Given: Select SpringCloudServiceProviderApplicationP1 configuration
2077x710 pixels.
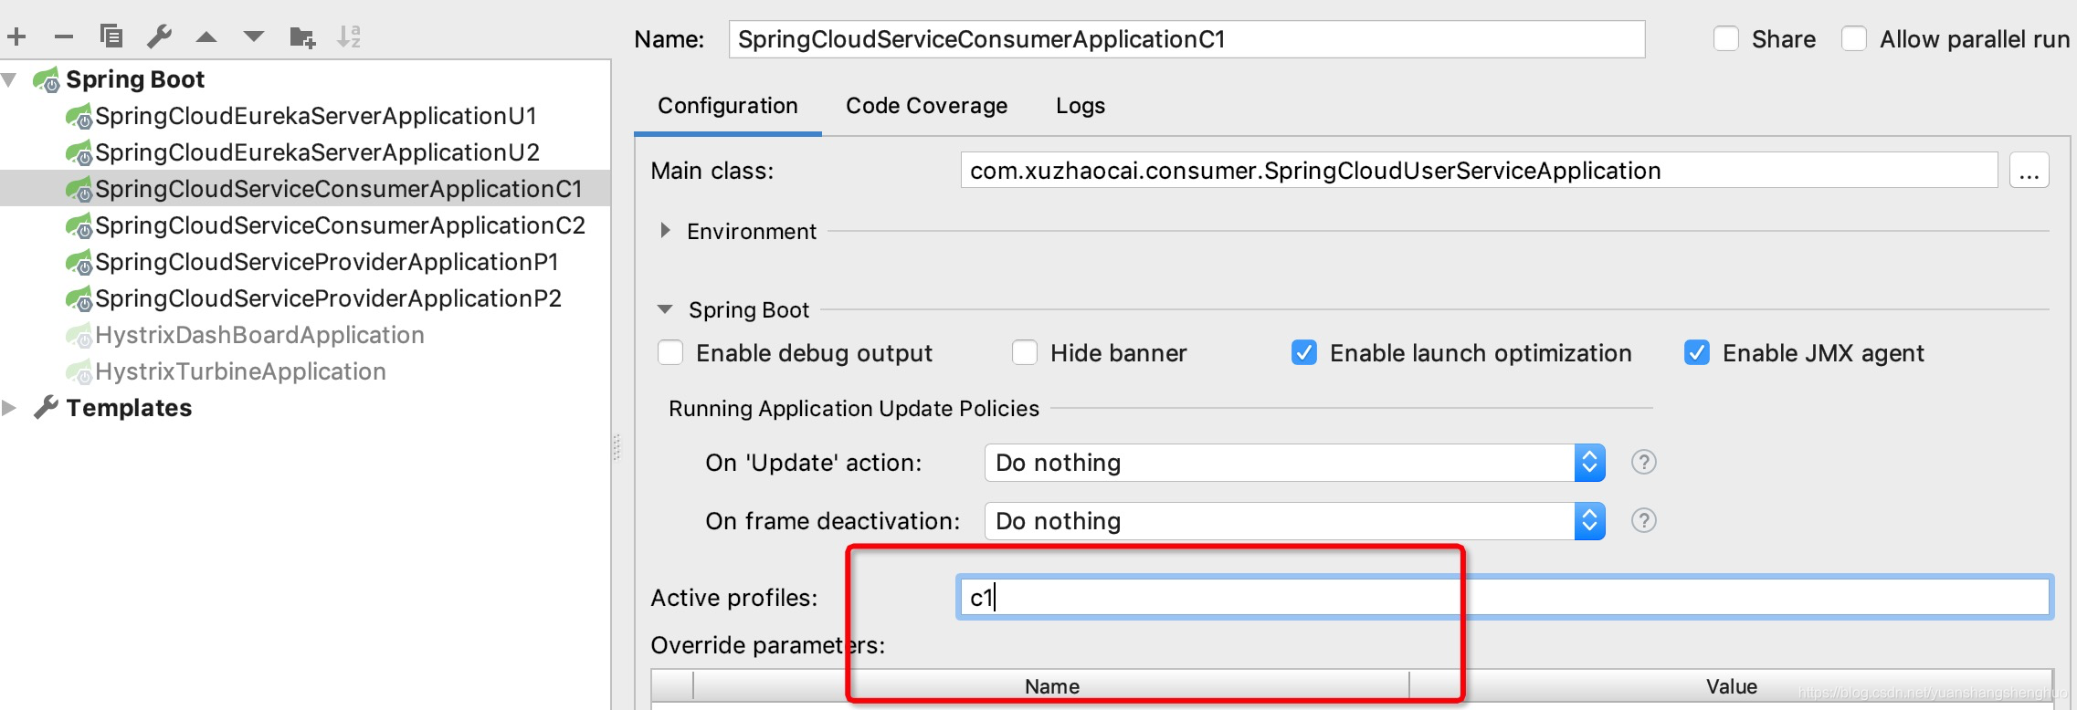Looking at the screenshot, I should [x=327, y=262].
